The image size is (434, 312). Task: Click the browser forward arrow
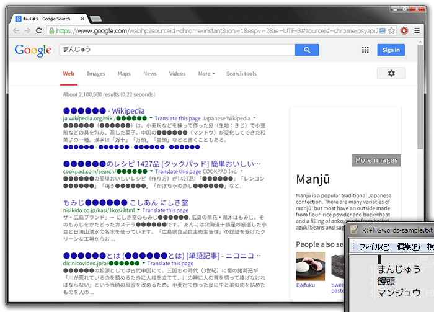27,30
